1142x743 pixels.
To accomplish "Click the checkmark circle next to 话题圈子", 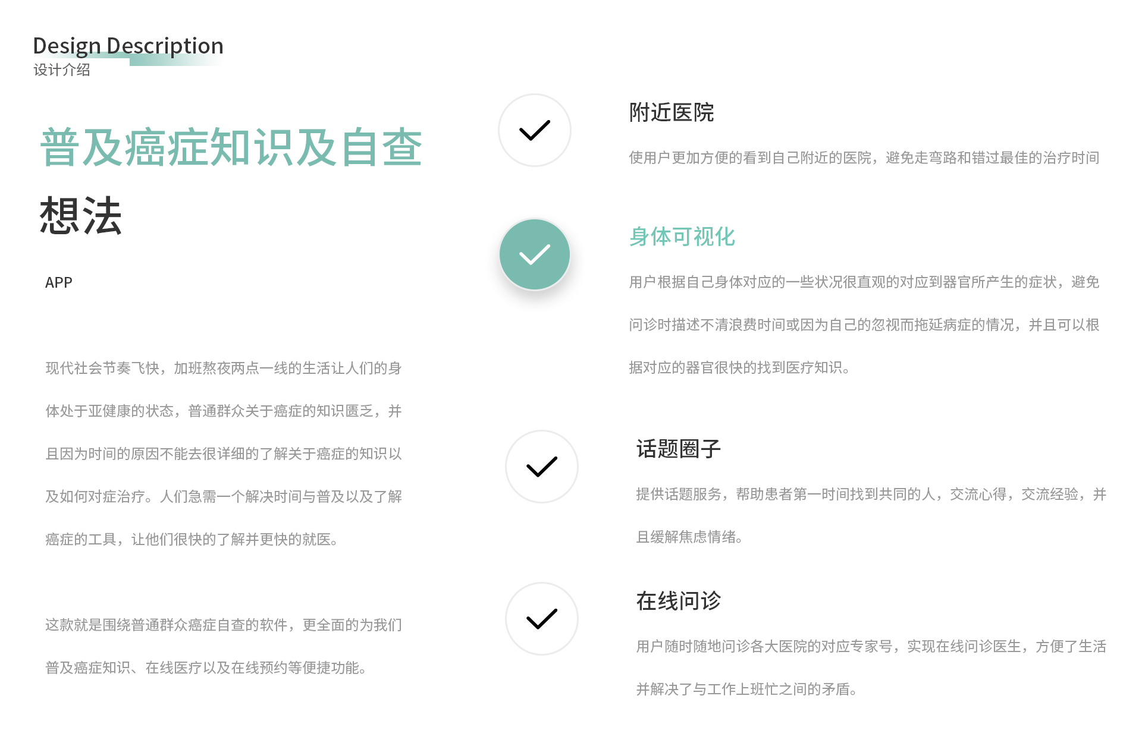I will [541, 467].
